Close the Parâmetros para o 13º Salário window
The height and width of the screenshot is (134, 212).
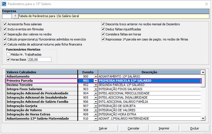[x=206, y=4]
